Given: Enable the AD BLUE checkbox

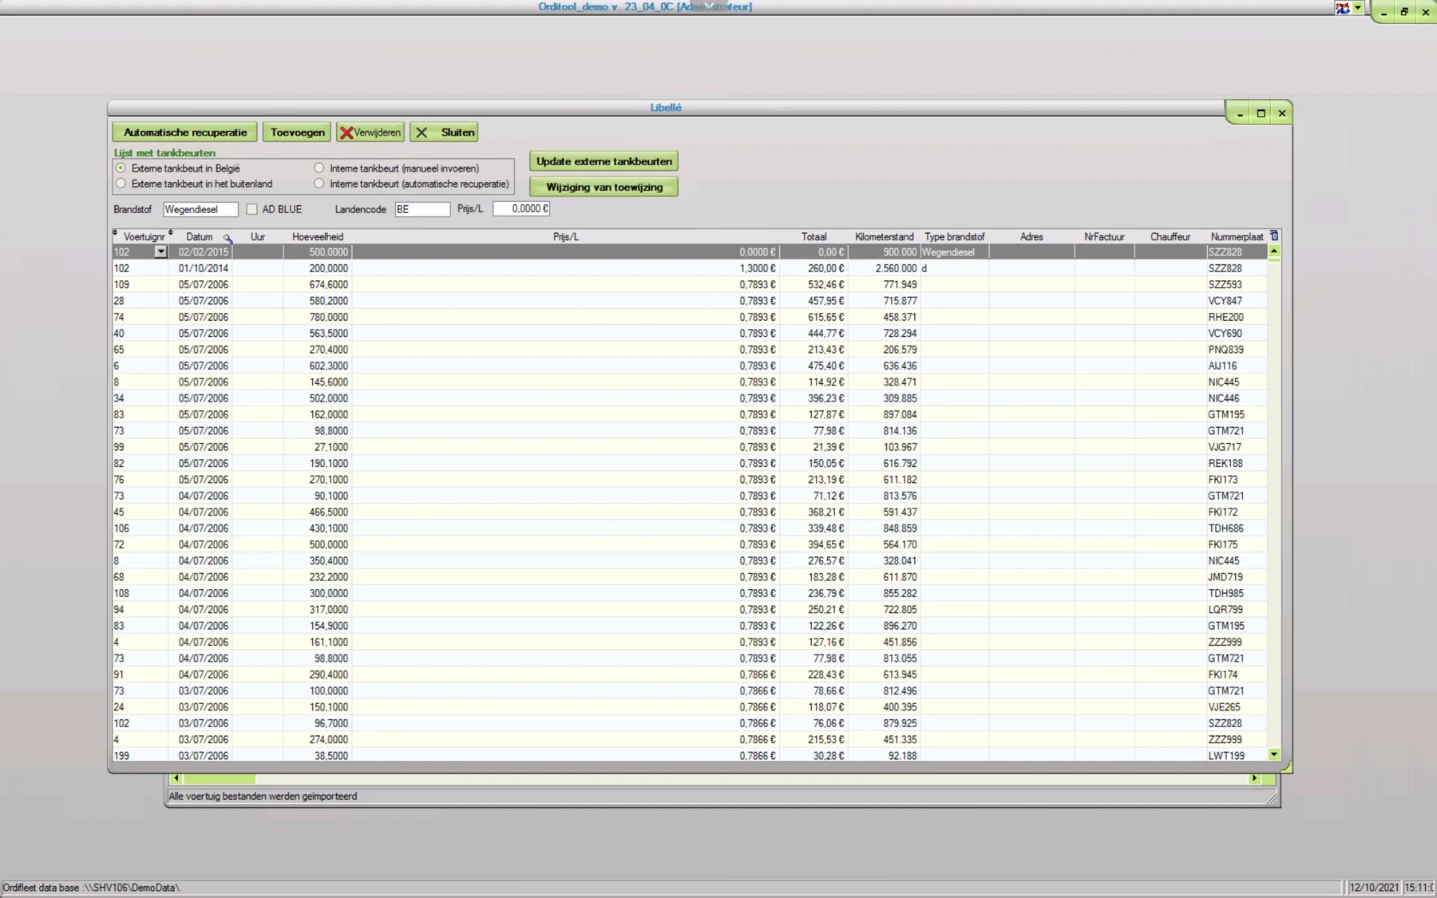Looking at the screenshot, I should tap(252, 209).
